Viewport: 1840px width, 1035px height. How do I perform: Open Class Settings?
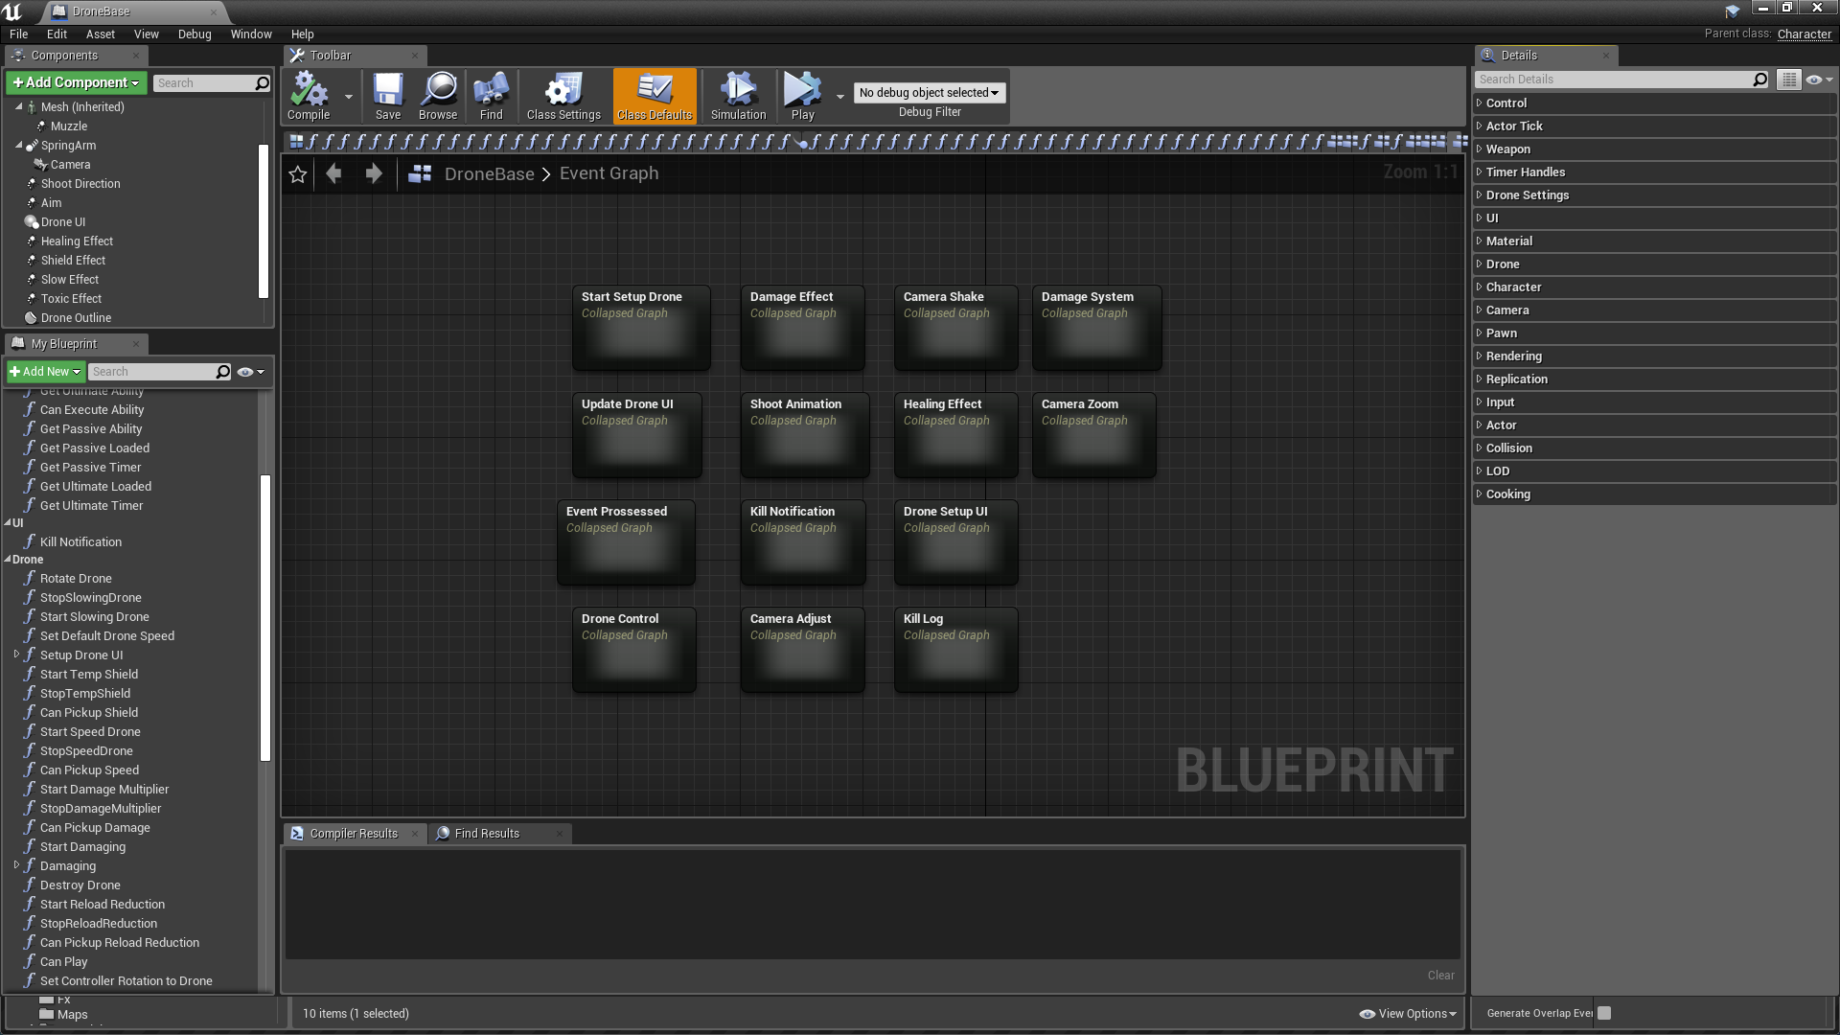point(563,96)
